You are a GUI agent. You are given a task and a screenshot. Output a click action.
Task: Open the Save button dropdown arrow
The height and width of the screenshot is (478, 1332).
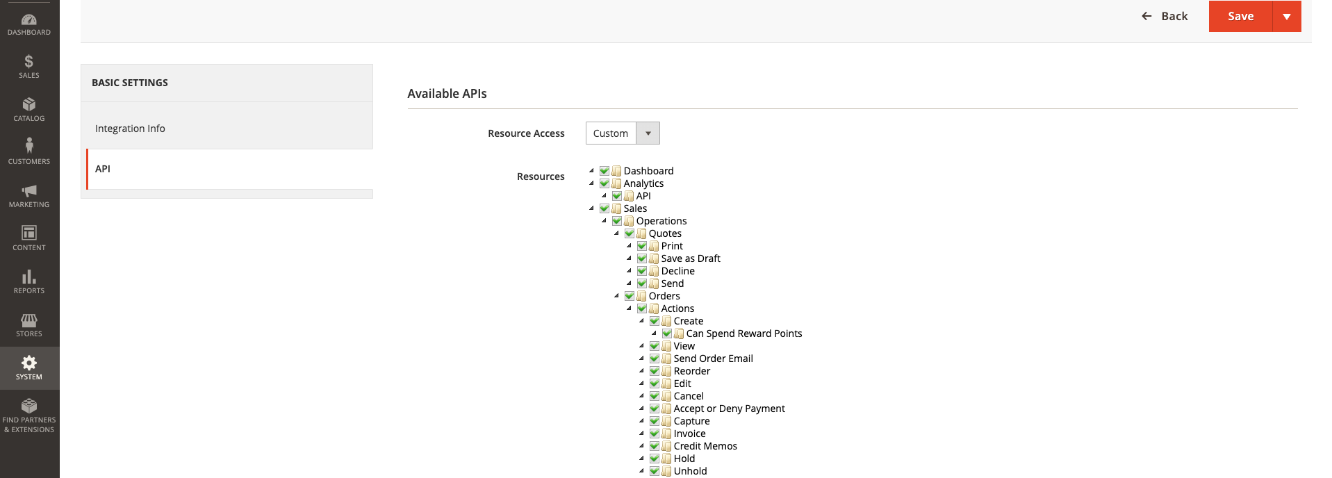(1287, 16)
